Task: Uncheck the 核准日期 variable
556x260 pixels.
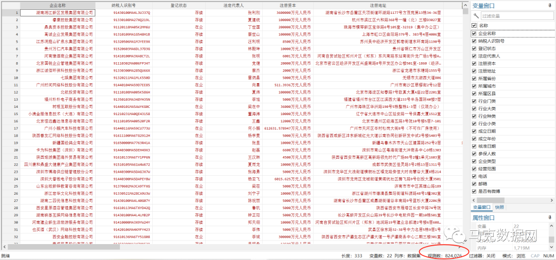Action: 474,146
